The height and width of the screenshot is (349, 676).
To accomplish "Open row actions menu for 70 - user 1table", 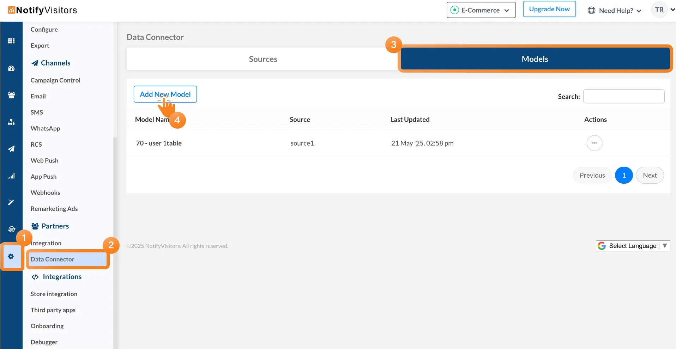I will click(594, 143).
